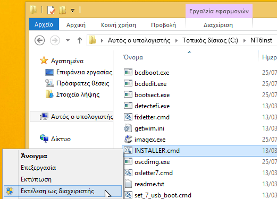Expand chevron after Αυτός ο υπολογιστής in path
The image size is (277, 199).
tap(177, 40)
